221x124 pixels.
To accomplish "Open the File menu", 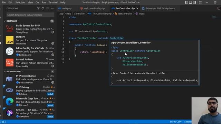I will coord(4,2).
